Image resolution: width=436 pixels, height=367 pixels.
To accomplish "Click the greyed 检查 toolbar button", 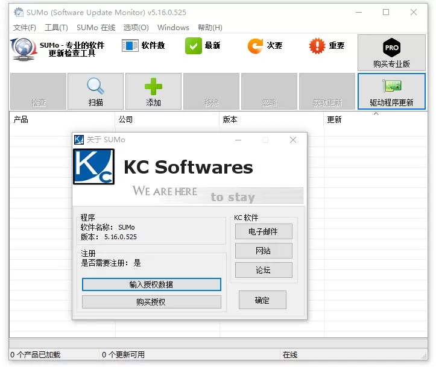I will tap(38, 91).
